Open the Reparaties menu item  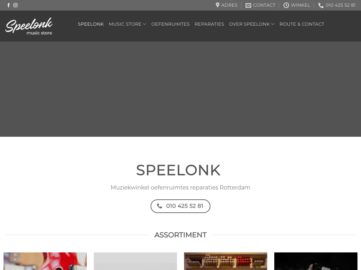pyautogui.click(x=209, y=24)
